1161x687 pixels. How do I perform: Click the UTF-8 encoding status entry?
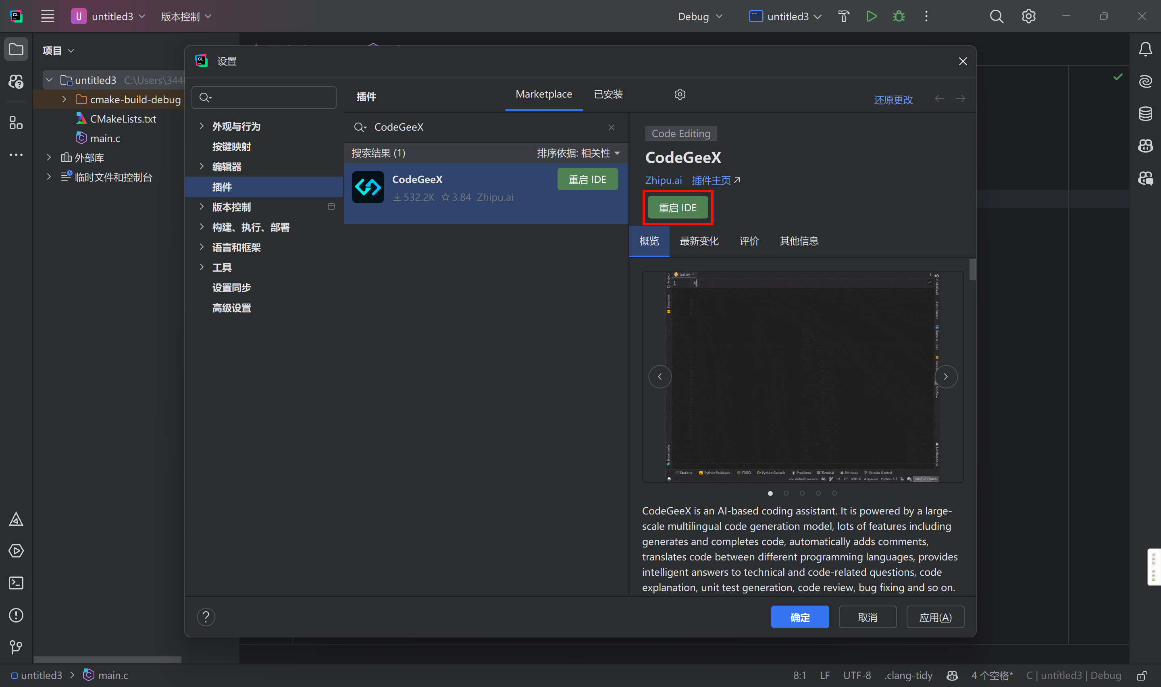tap(857, 675)
